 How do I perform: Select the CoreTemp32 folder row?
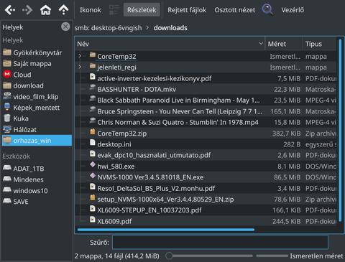click(206, 56)
